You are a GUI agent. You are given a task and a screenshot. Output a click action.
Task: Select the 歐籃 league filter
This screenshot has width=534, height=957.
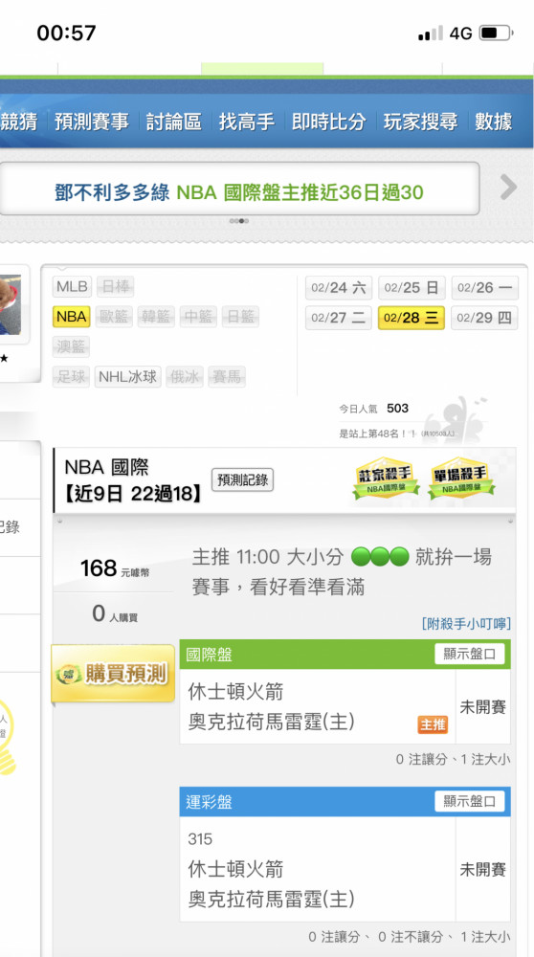(114, 317)
